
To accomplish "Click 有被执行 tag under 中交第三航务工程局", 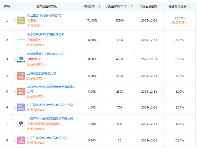I will (x=34, y=40).
